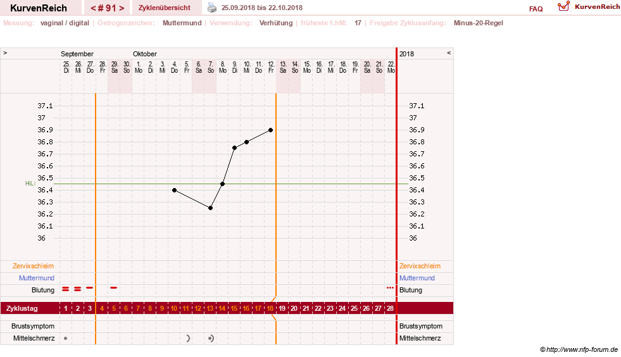Select the temperature point at 36.4 on Oct 4
This screenshot has width=621, height=357.
click(174, 190)
